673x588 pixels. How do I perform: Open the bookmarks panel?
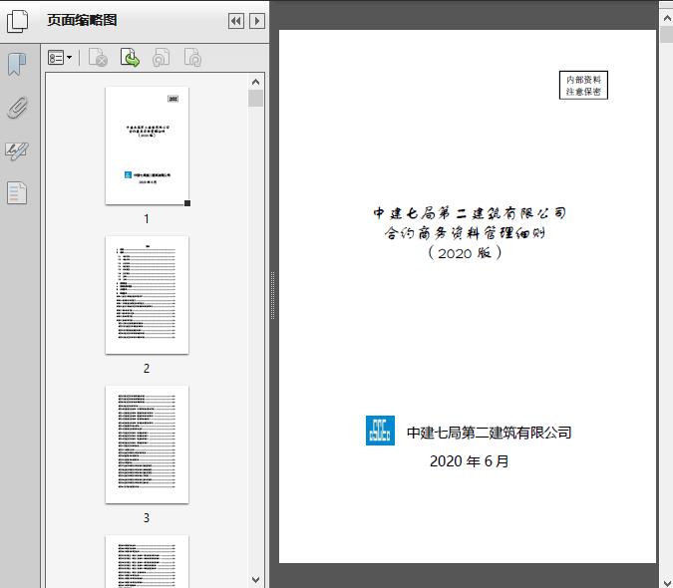pos(17,65)
